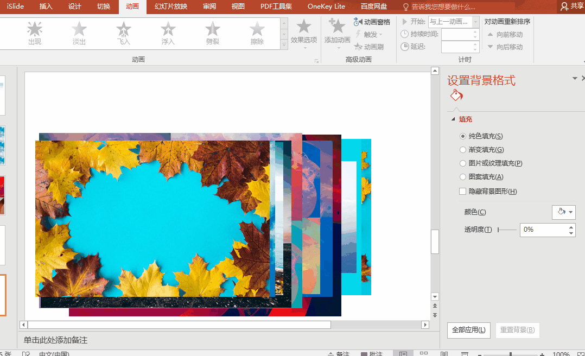Switch to normal view in status bar
This screenshot has height=356, width=585.
click(x=403, y=353)
